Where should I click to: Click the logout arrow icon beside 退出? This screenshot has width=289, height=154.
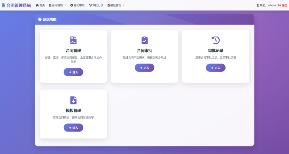tap(279, 5)
